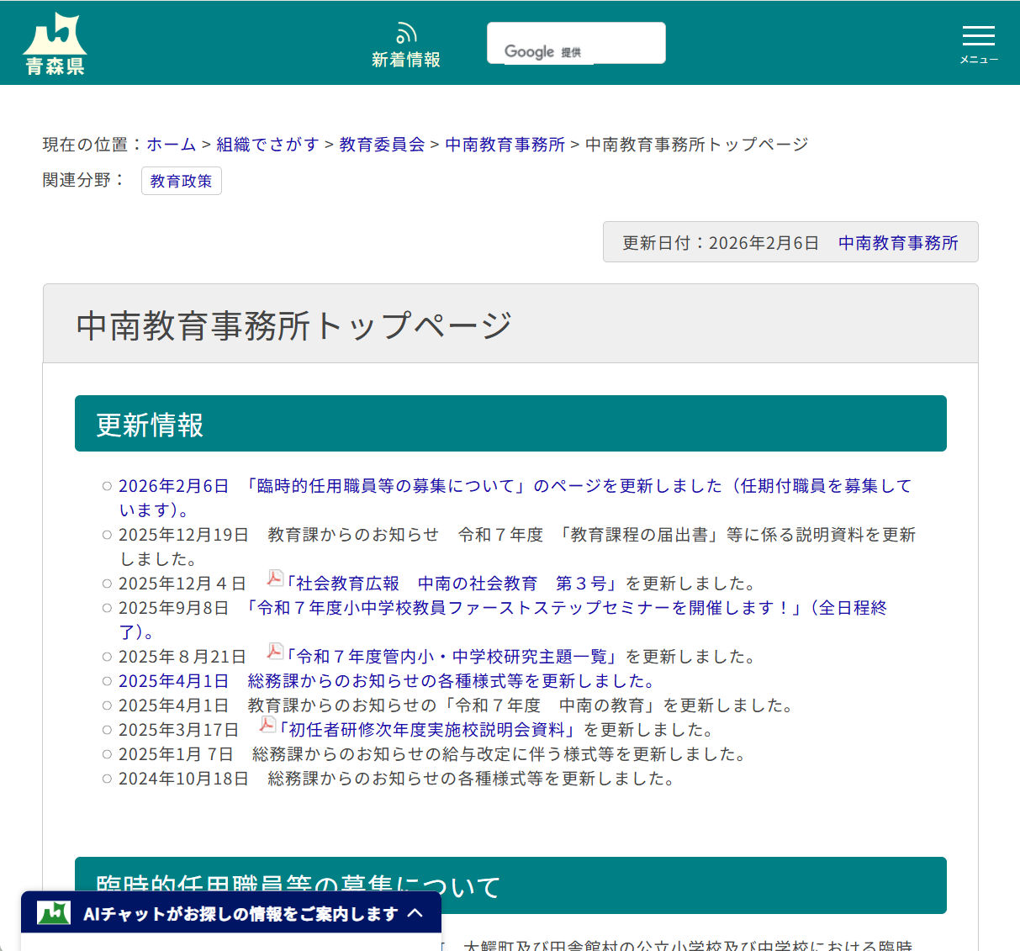Open 中南教育事務所 link beside the update date
The height and width of the screenshot is (951, 1020).
pos(897,243)
